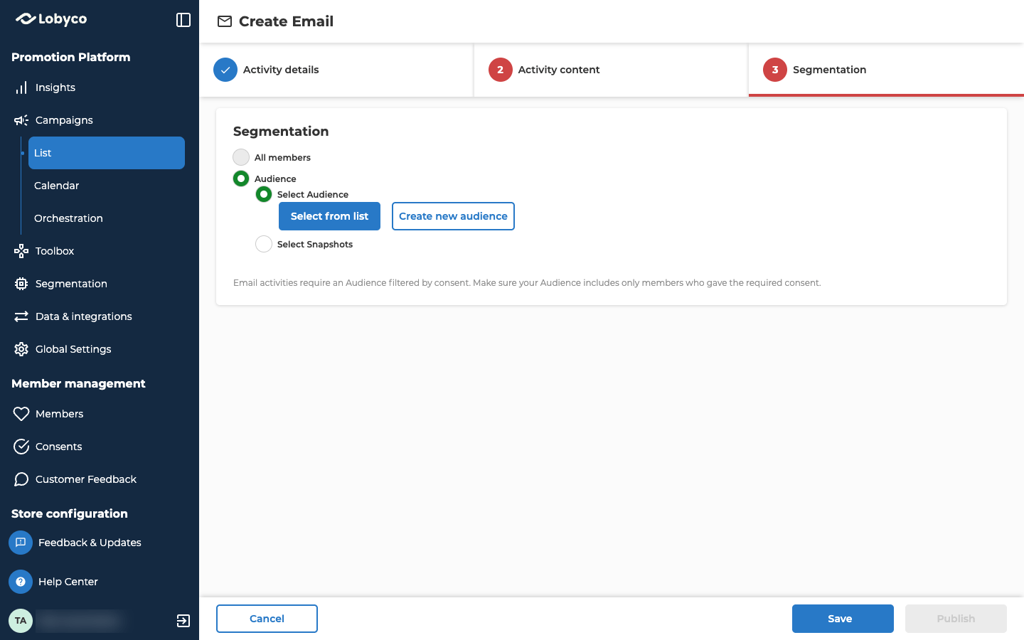Click Customer Feedback speech bubble icon
Screen dimensions: 1024x640
coord(21,479)
